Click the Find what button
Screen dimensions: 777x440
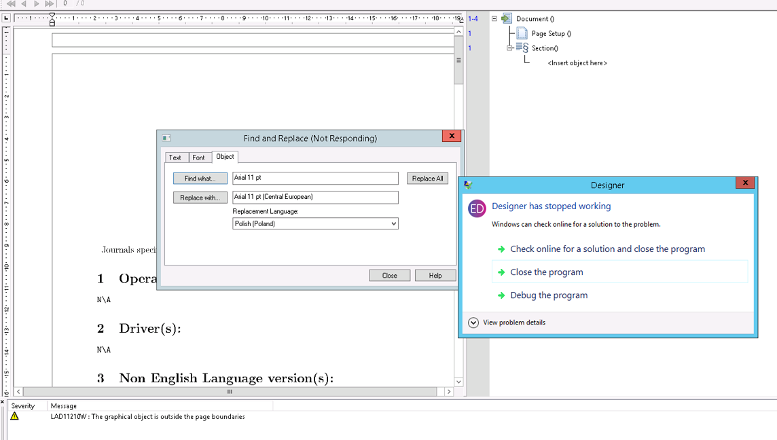[x=200, y=178]
